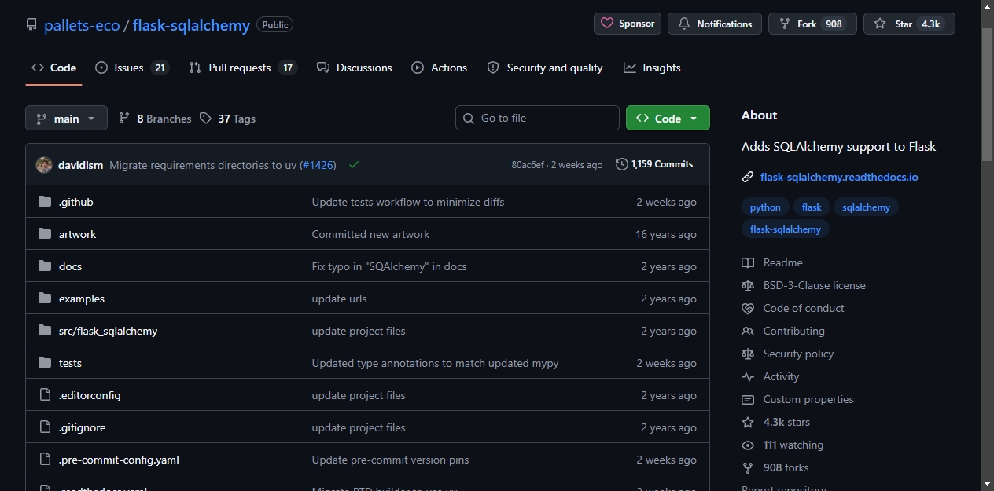994x491 pixels.
Task: Click the green check status icon on the latest commit
Action: pyautogui.click(x=354, y=165)
